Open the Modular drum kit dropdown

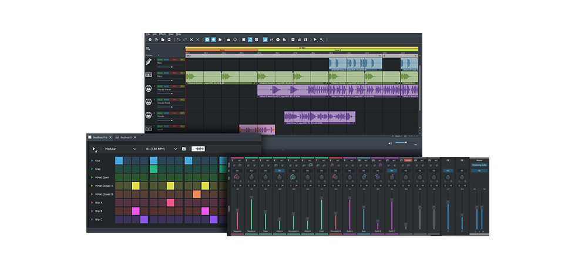point(120,149)
